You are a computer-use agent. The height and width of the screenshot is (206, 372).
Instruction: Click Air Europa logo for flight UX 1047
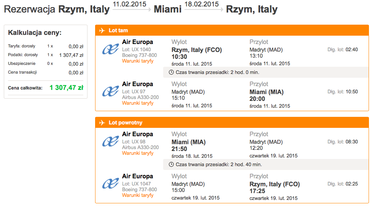click(x=110, y=184)
